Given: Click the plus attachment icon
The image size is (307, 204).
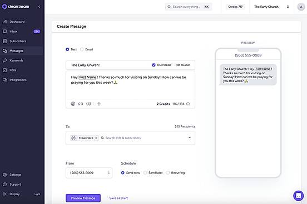Looking at the screenshot, I should [99, 104].
